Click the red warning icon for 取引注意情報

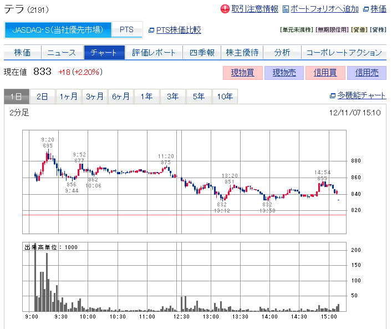coord(225,9)
